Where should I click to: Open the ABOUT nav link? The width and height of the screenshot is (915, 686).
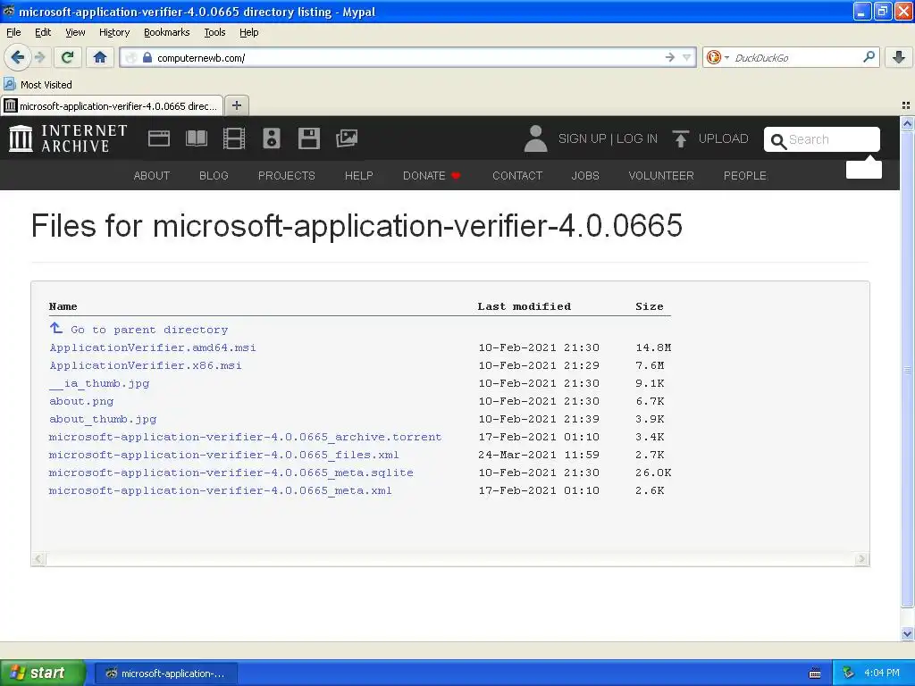152,176
